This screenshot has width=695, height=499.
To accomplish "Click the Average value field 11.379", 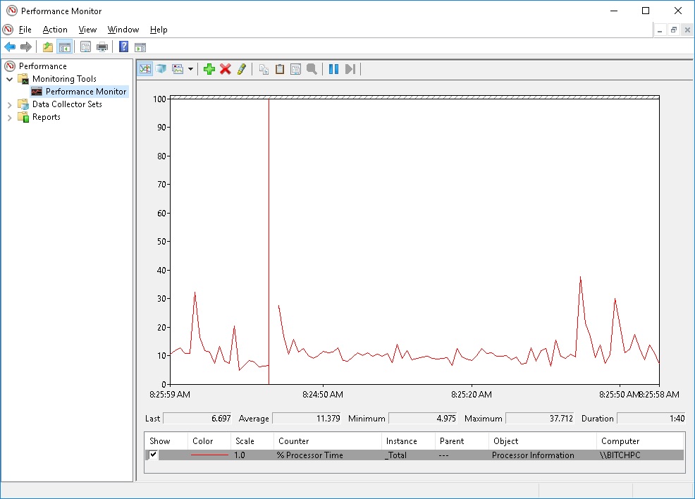I will [x=307, y=419].
